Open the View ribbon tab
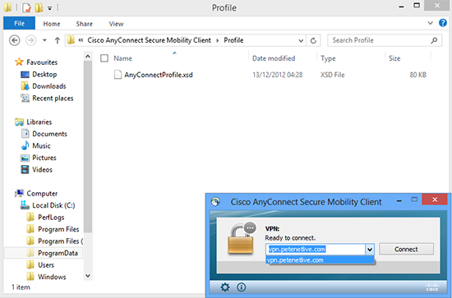452x298 pixels. coord(116,24)
